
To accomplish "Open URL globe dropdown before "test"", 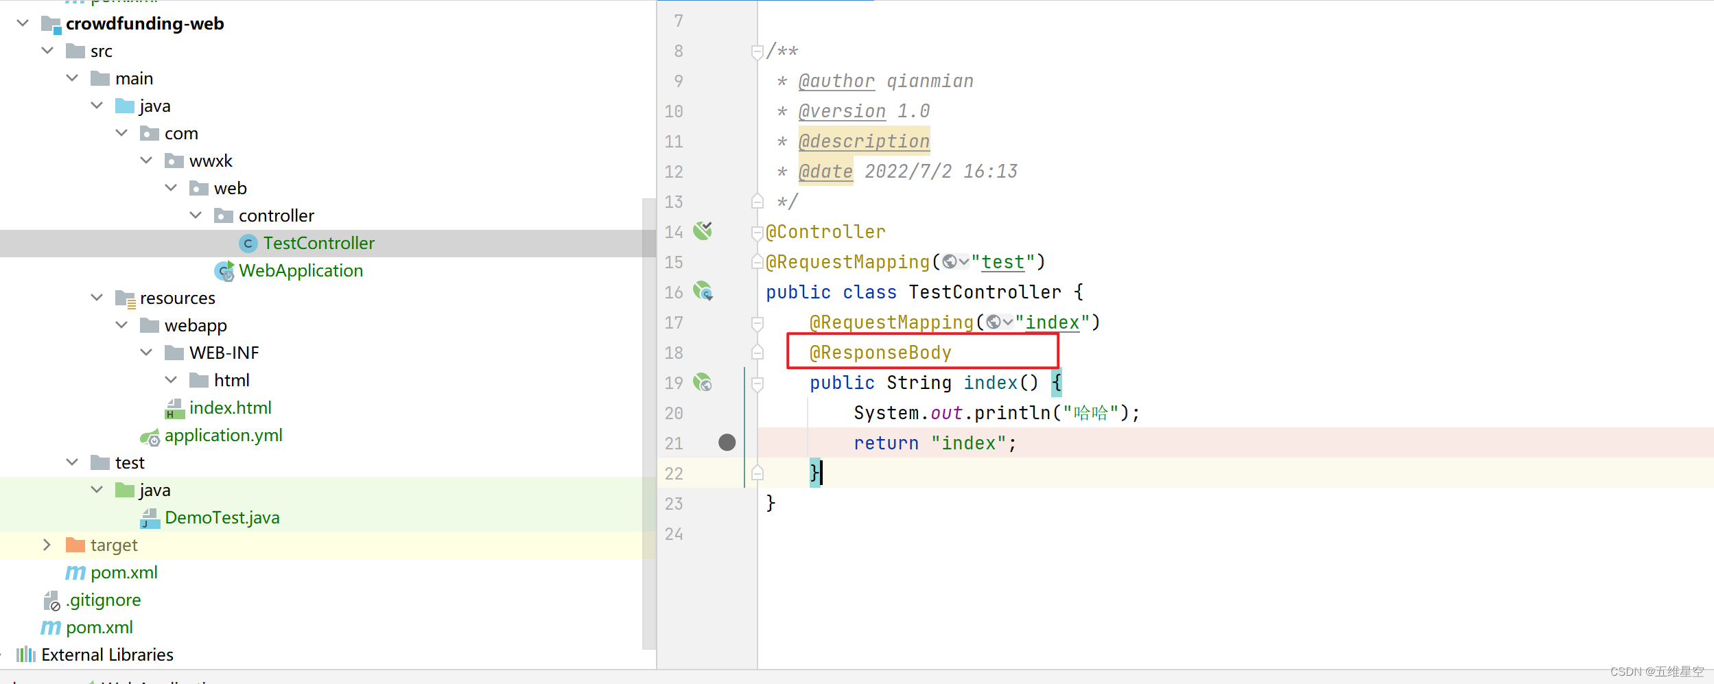I will 956,262.
